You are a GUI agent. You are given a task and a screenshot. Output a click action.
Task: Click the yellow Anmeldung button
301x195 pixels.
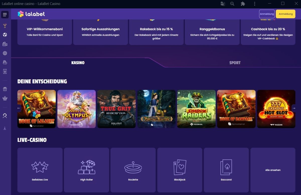(285, 14)
